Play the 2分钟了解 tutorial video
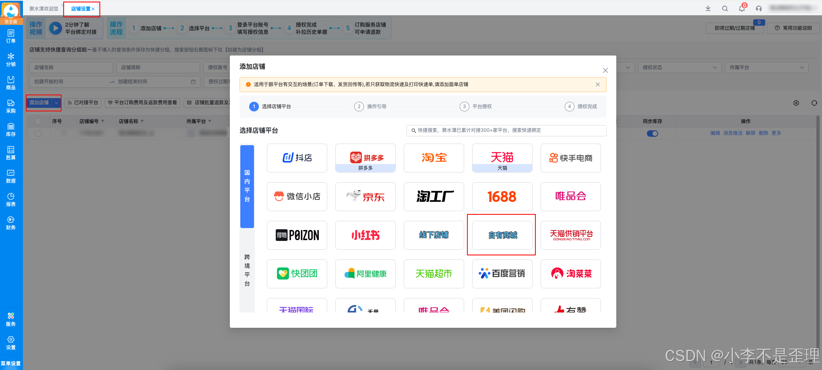This screenshot has width=822, height=370. click(55, 28)
